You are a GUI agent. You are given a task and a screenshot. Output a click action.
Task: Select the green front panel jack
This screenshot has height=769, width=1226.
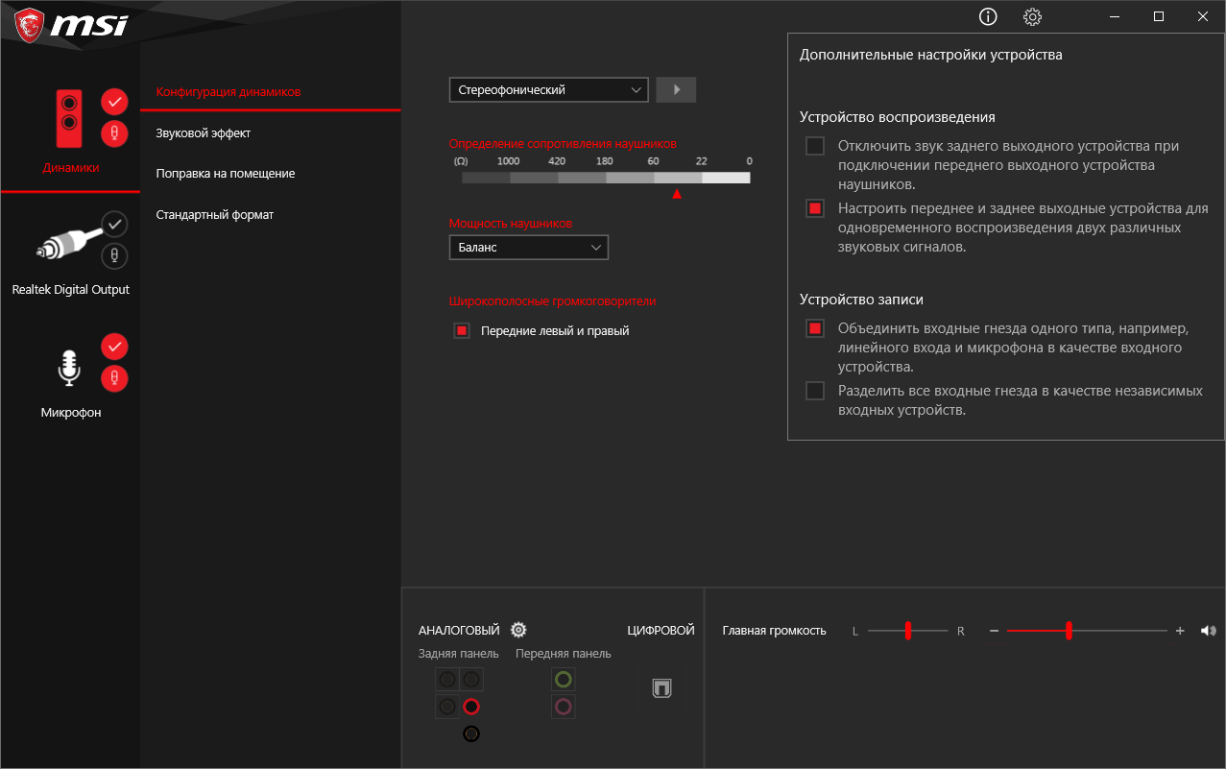564,680
